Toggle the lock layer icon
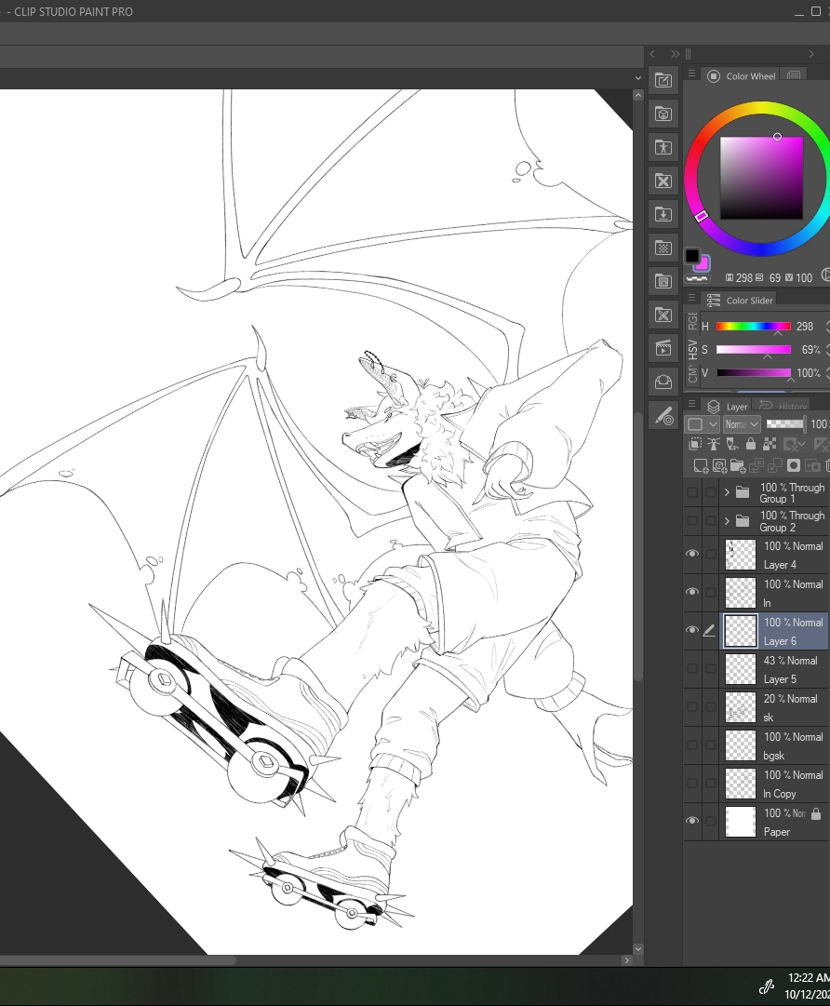 (x=751, y=445)
